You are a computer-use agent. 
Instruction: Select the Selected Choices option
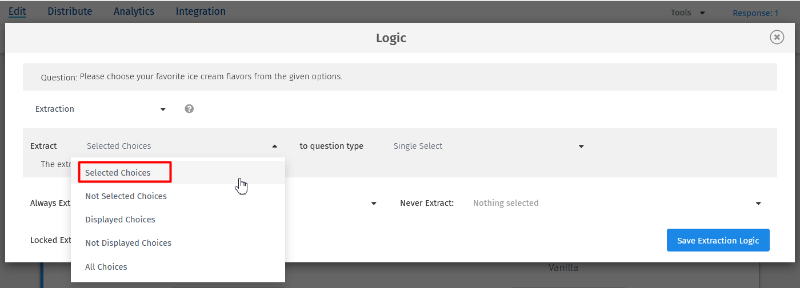(118, 173)
